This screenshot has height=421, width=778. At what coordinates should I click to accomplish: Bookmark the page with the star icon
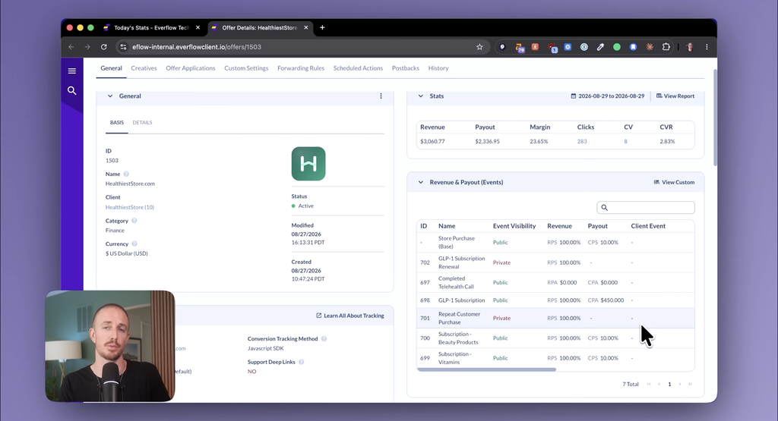479,47
